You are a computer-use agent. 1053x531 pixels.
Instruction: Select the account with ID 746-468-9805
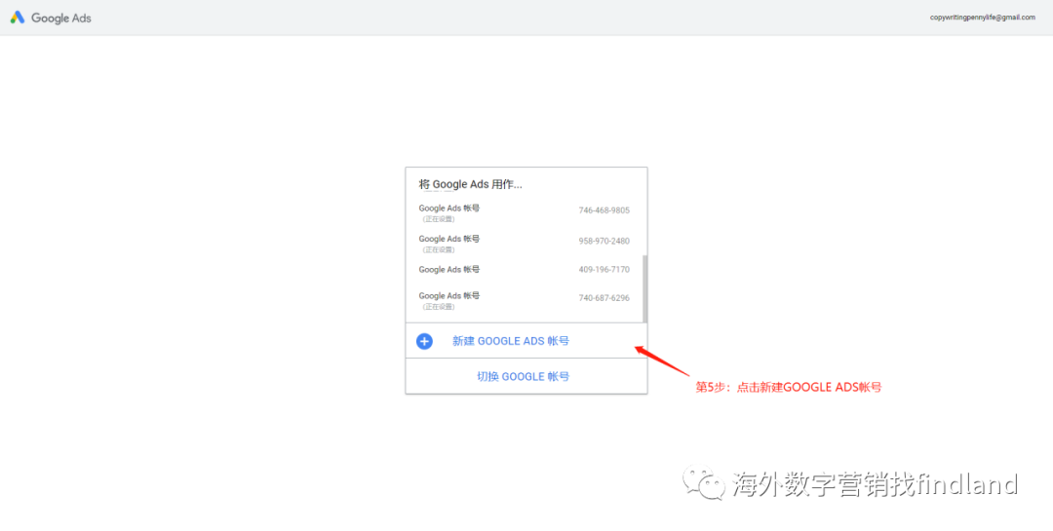524,212
